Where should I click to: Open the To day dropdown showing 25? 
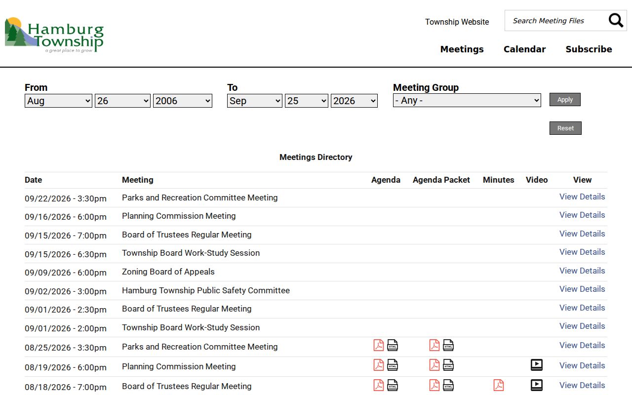click(x=307, y=101)
